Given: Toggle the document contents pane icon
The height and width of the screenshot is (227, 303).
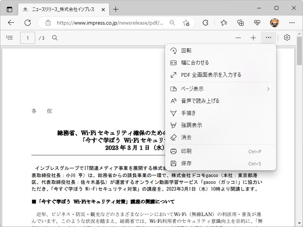Looking at the screenshot, I should coord(9,37).
